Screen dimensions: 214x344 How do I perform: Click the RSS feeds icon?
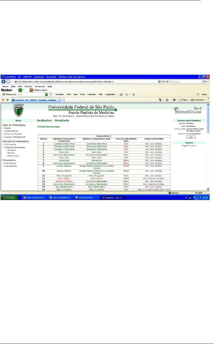[167, 100]
